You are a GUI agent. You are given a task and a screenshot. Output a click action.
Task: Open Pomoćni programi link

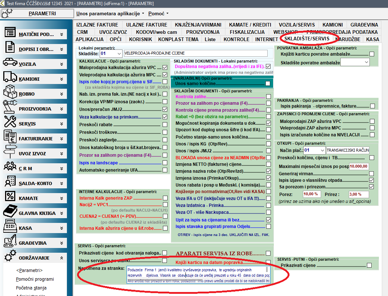pyautogui.click(x=35, y=279)
